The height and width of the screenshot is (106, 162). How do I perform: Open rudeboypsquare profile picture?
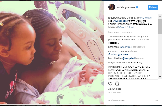tap(112, 7)
